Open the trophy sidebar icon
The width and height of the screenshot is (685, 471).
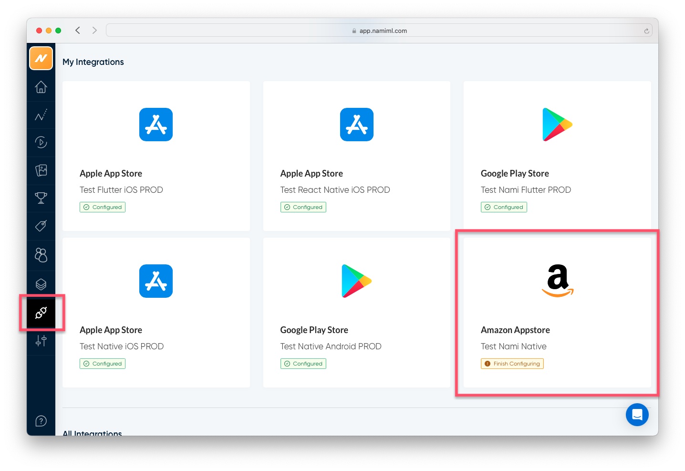(41, 198)
